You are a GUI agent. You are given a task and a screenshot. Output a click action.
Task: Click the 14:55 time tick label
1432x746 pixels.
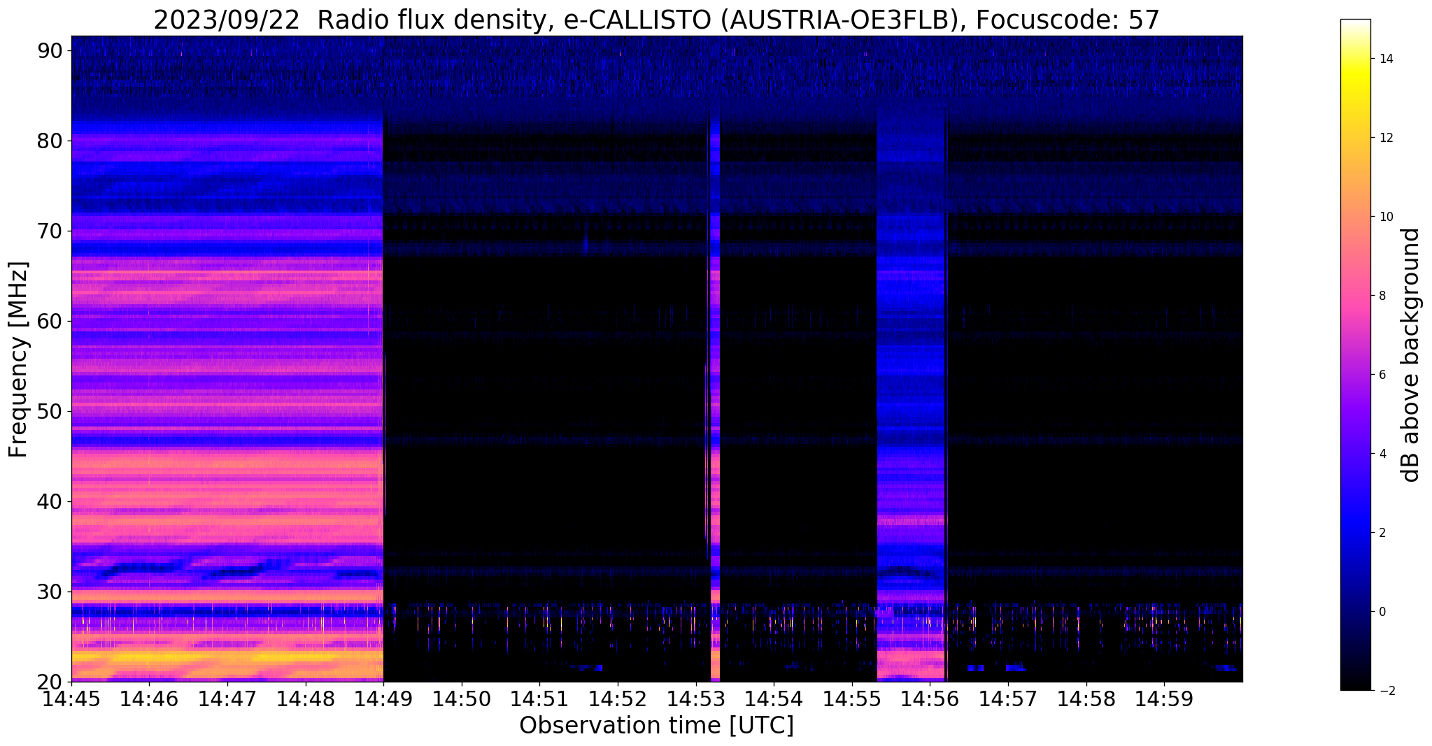pos(852,698)
